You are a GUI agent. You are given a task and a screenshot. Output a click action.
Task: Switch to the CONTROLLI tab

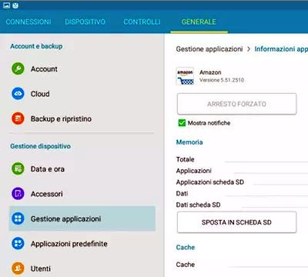tap(142, 22)
